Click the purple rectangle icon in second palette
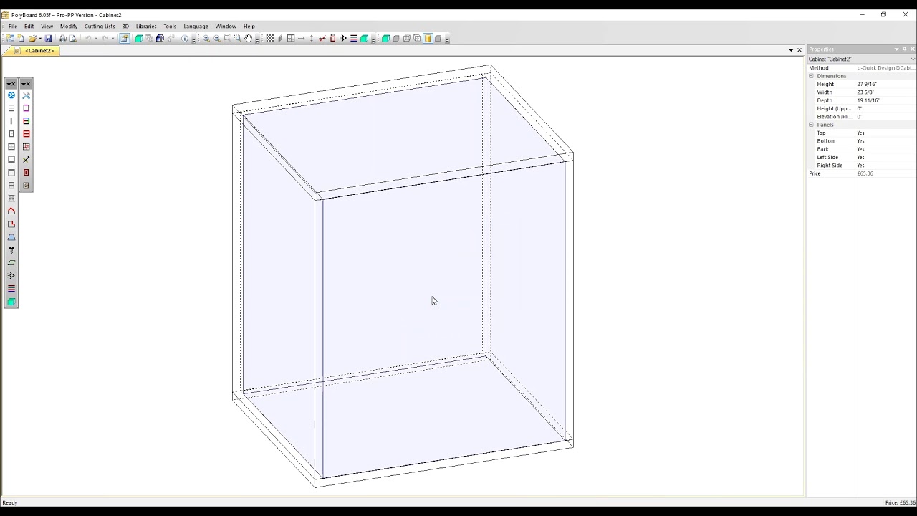 coord(27,108)
